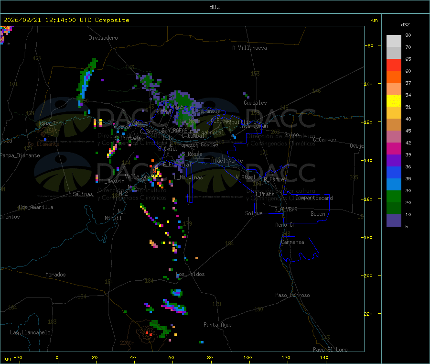Click the G_Campos map label

pyautogui.click(x=324, y=140)
